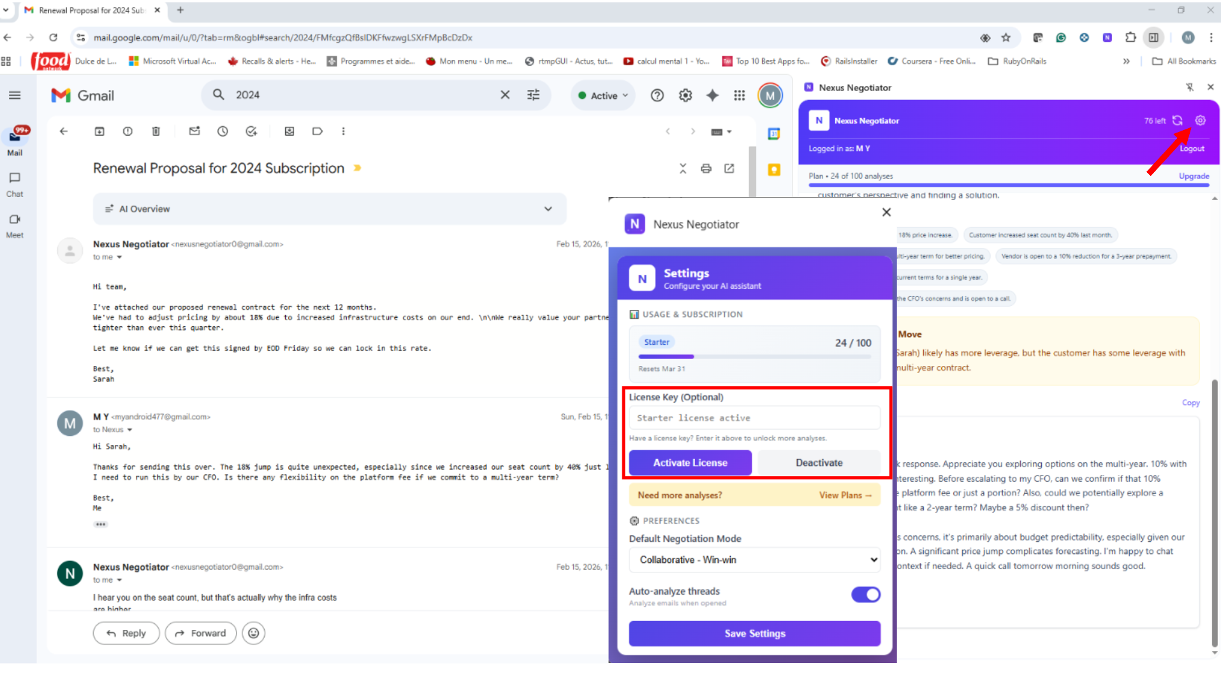The height and width of the screenshot is (677, 1221).
Task: Open Chat in Gmail sidebar
Action: click(15, 184)
